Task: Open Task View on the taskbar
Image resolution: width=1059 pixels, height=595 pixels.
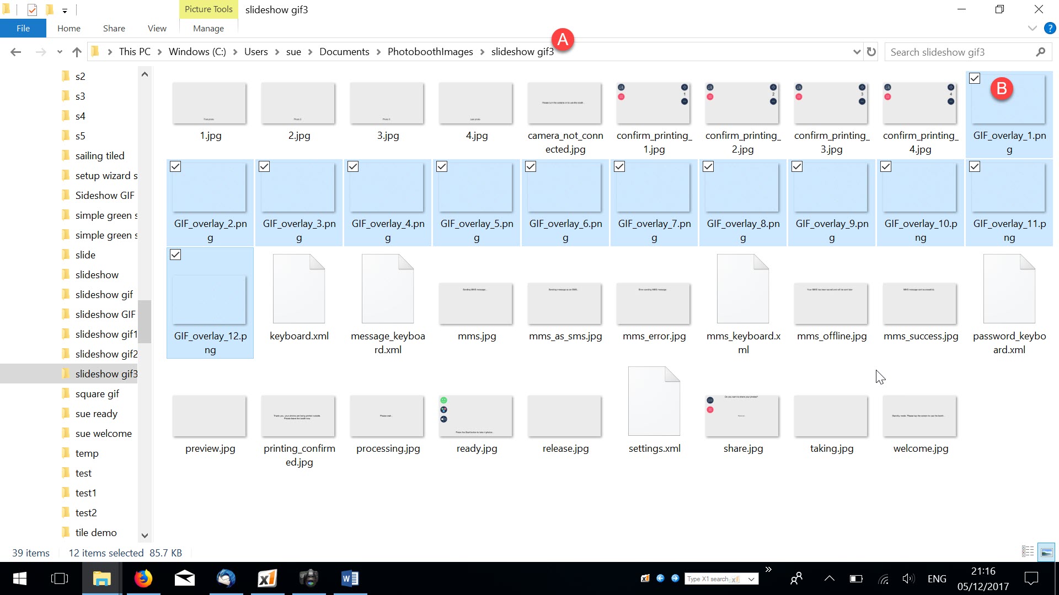Action: coord(60,578)
